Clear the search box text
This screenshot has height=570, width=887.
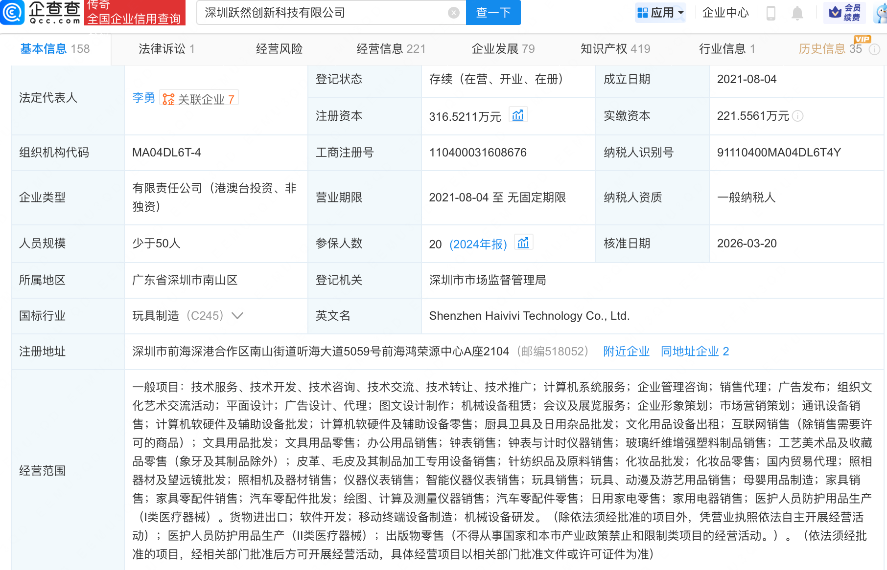click(x=454, y=13)
